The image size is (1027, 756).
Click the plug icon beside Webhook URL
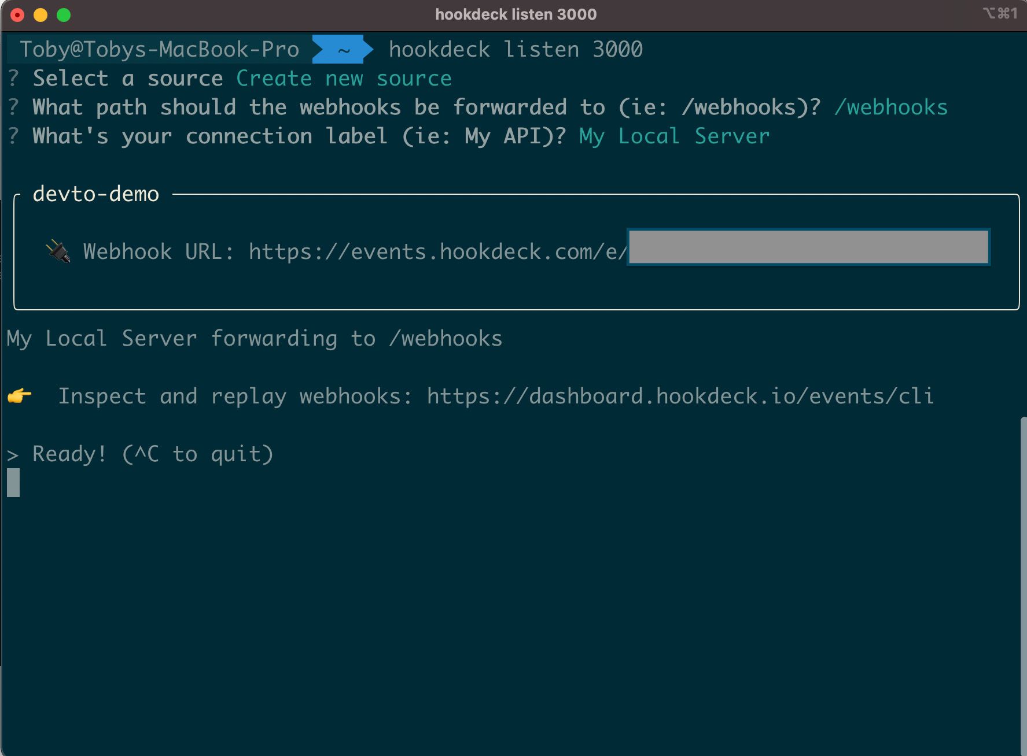pos(58,250)
